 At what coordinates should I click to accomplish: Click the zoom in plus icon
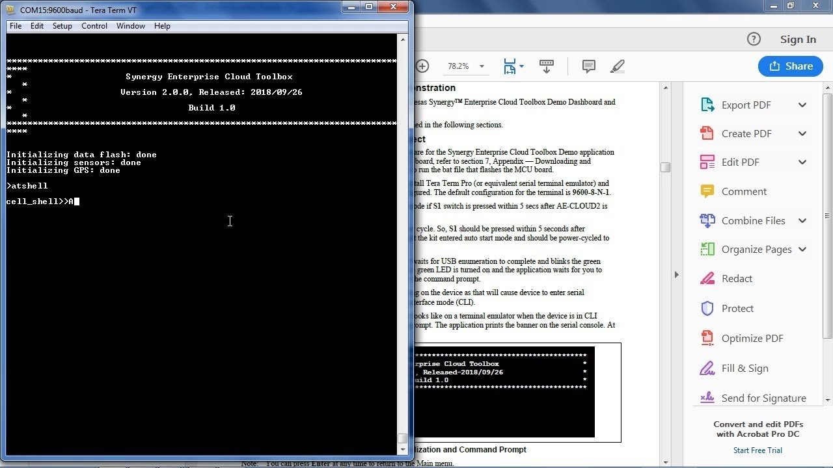(422, 66)
